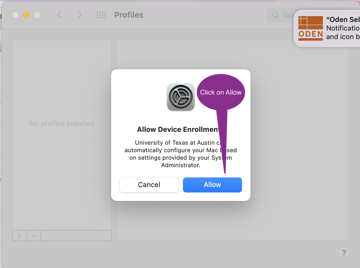Remove a profile with the minus button
Screen dimensions: 360x268
(34, 236)
